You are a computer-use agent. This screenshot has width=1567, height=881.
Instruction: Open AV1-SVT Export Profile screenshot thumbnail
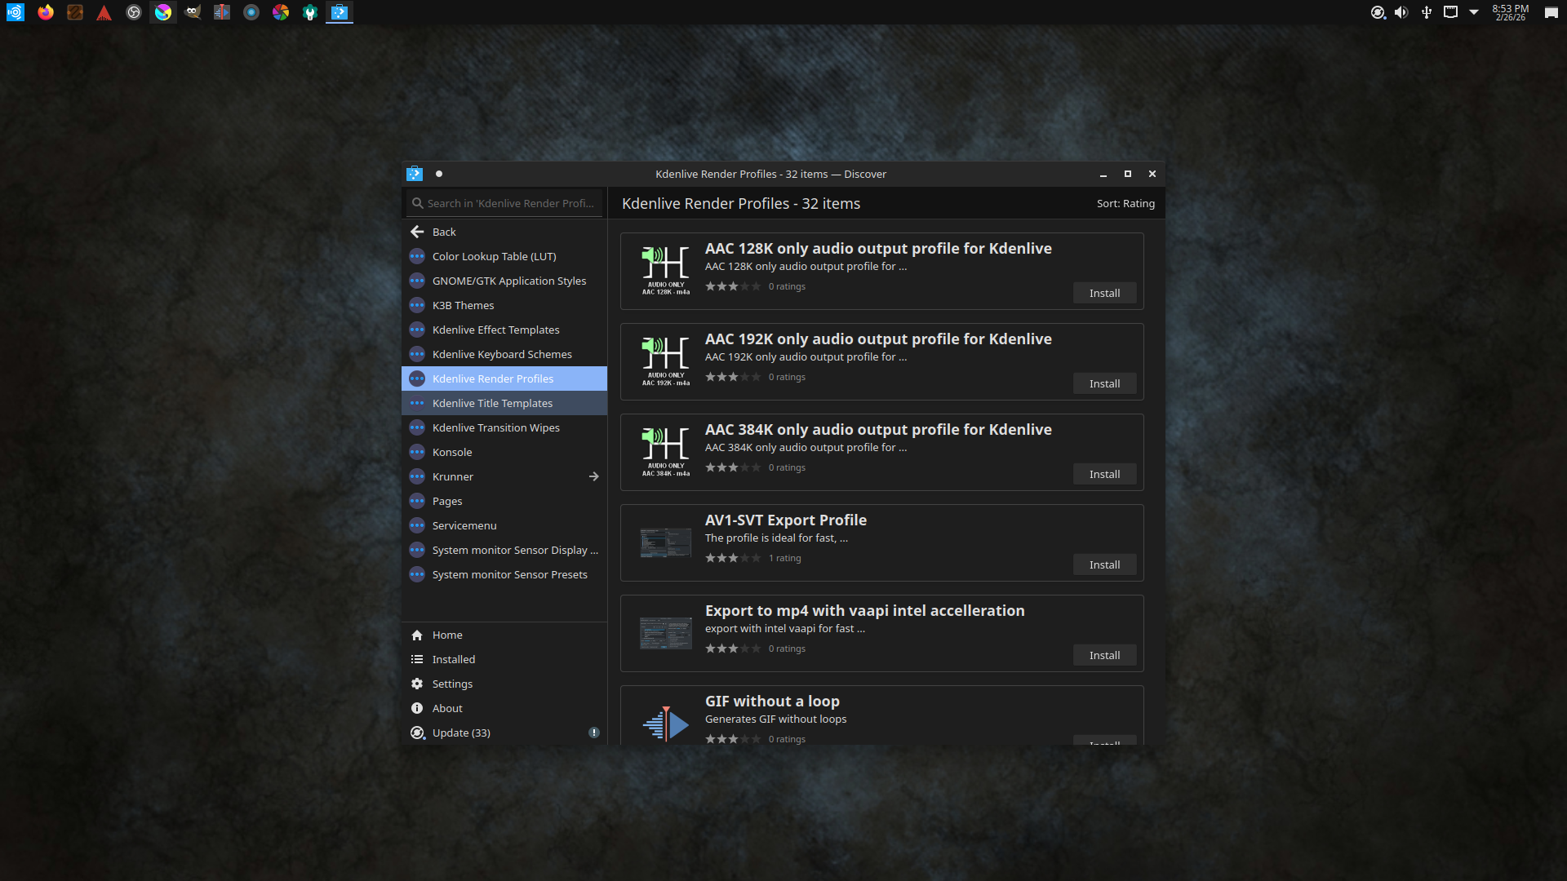(x=666, y=542)
